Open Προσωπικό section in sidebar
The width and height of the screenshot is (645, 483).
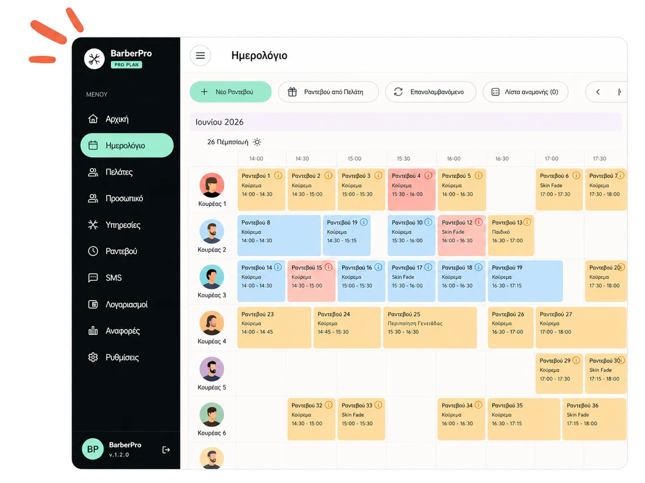[127, 198]
